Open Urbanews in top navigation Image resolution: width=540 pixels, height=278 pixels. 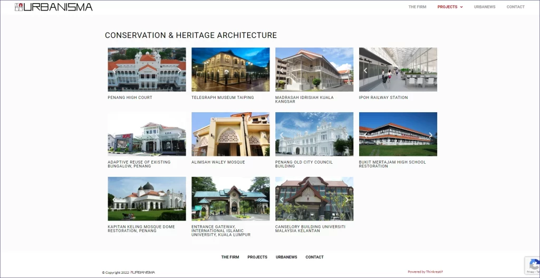[484, 7]
